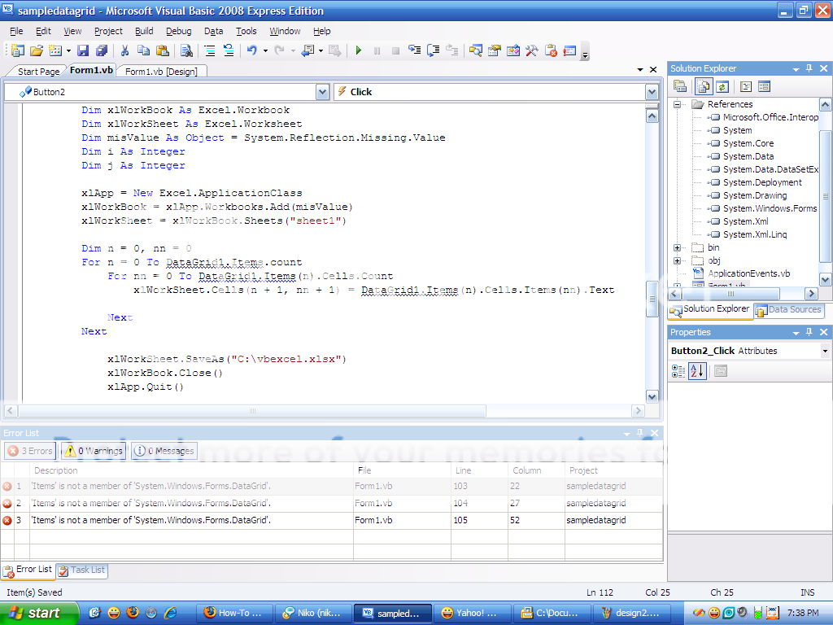Comment out the selected lines icon

tap(210, 50)
